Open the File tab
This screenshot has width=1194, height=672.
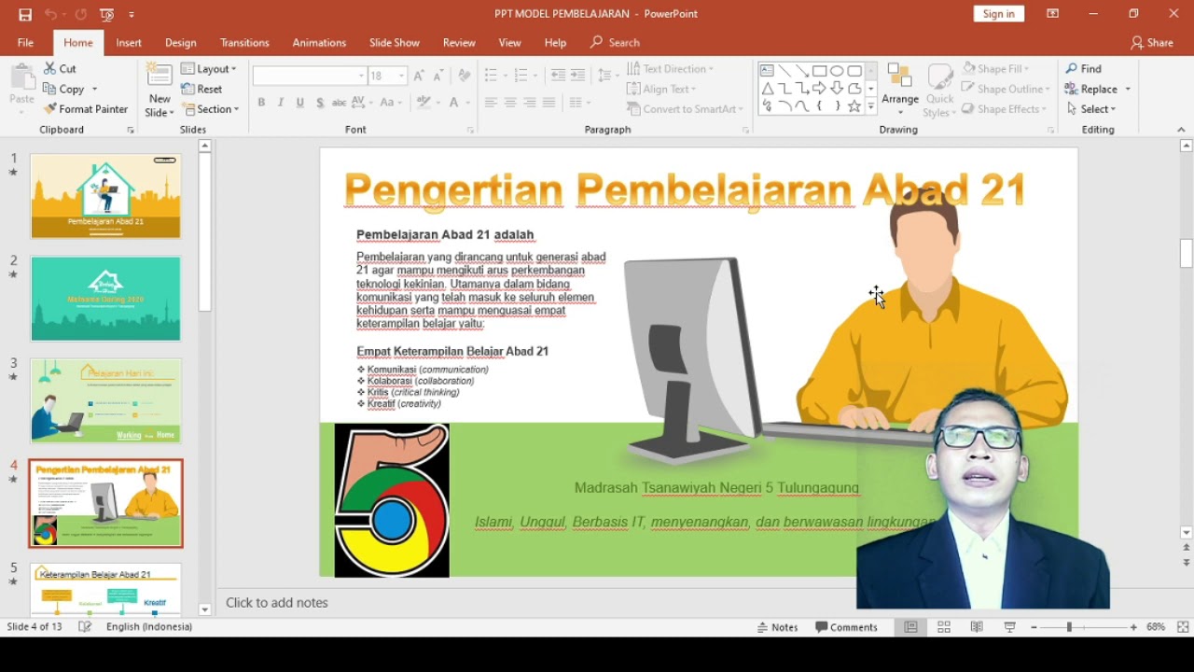(25, 43)
